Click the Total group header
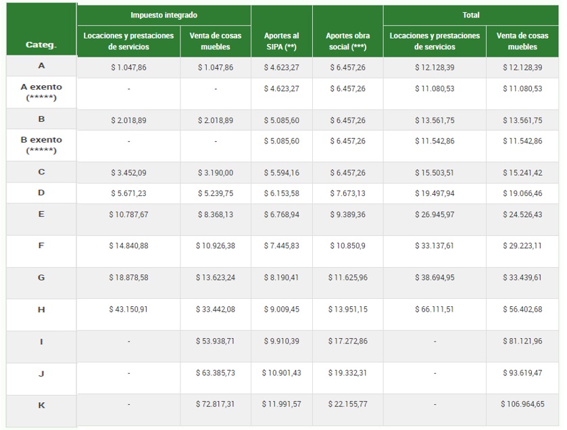567x430 pixels. [x=471, y=15]
